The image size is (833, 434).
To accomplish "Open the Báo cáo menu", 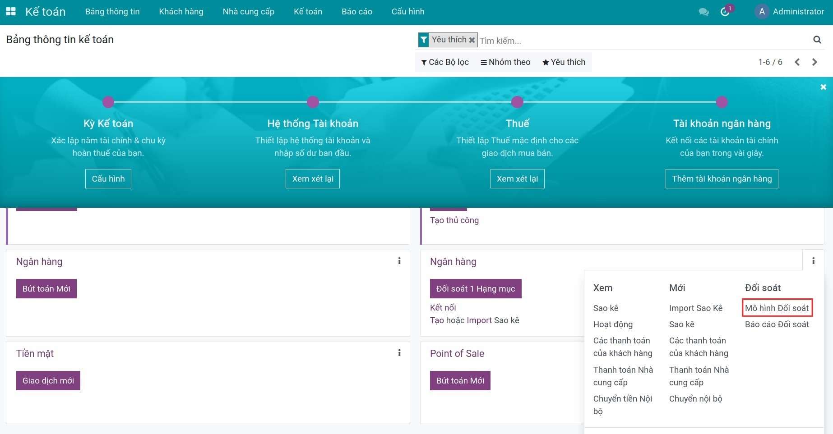I will click(x=356, y=12).
